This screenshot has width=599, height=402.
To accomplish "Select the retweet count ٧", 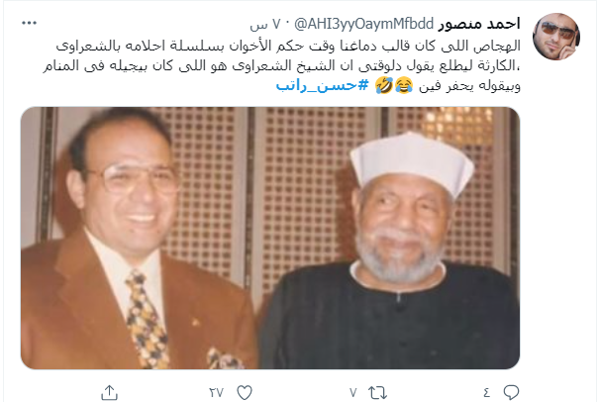I will [x=353, y=392].
